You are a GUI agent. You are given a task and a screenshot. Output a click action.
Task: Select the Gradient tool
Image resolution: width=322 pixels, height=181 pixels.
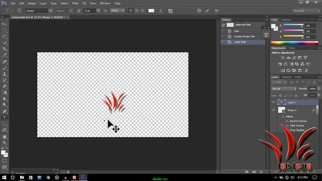click(x=5, y=93)
